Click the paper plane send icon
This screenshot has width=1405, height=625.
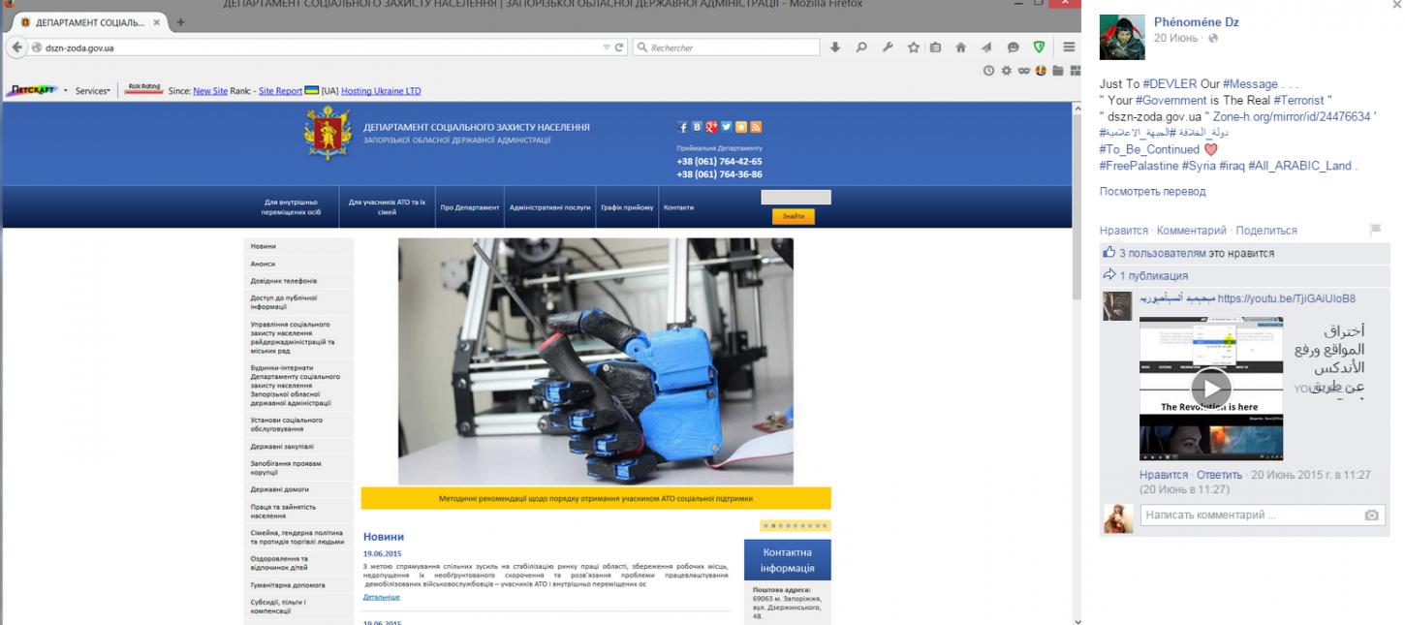pos(986,47)
